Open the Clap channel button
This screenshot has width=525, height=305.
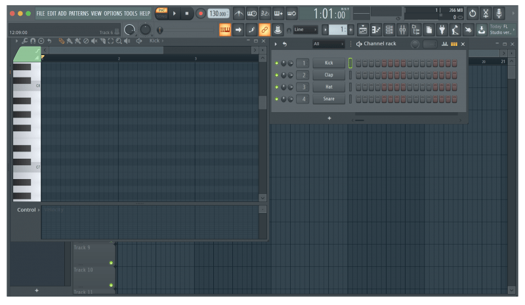tap(329, 75)
